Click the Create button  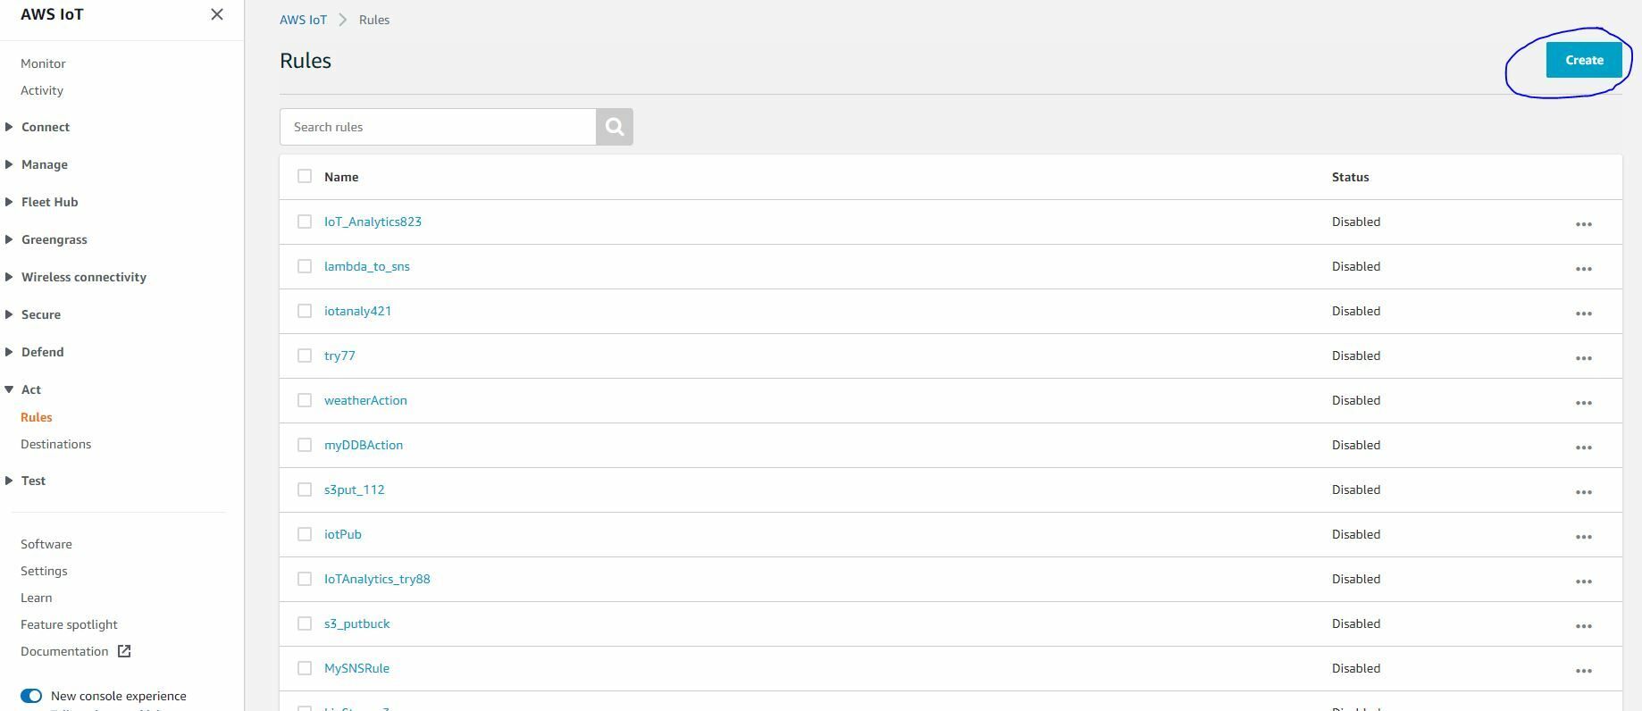[1583, 60]
